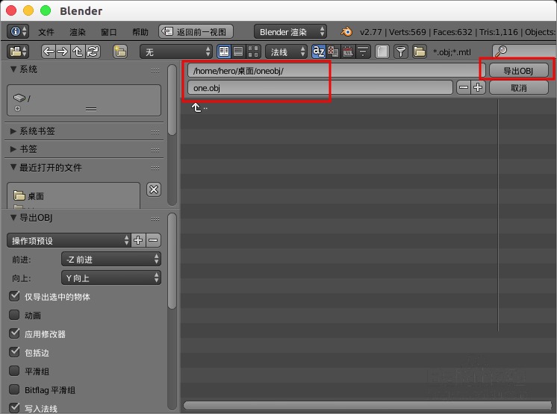Viewport: 557px width, 414px height.
Task: Toggle include edges option
Action: [14, 352]
